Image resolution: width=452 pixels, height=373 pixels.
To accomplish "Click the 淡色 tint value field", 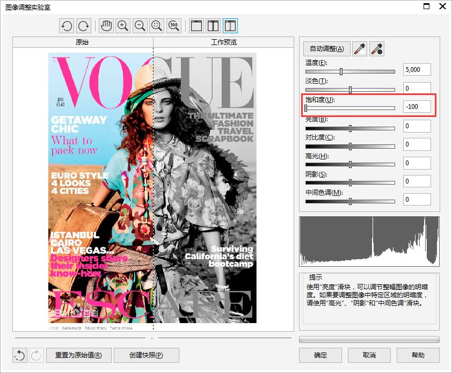I will 417,88.
